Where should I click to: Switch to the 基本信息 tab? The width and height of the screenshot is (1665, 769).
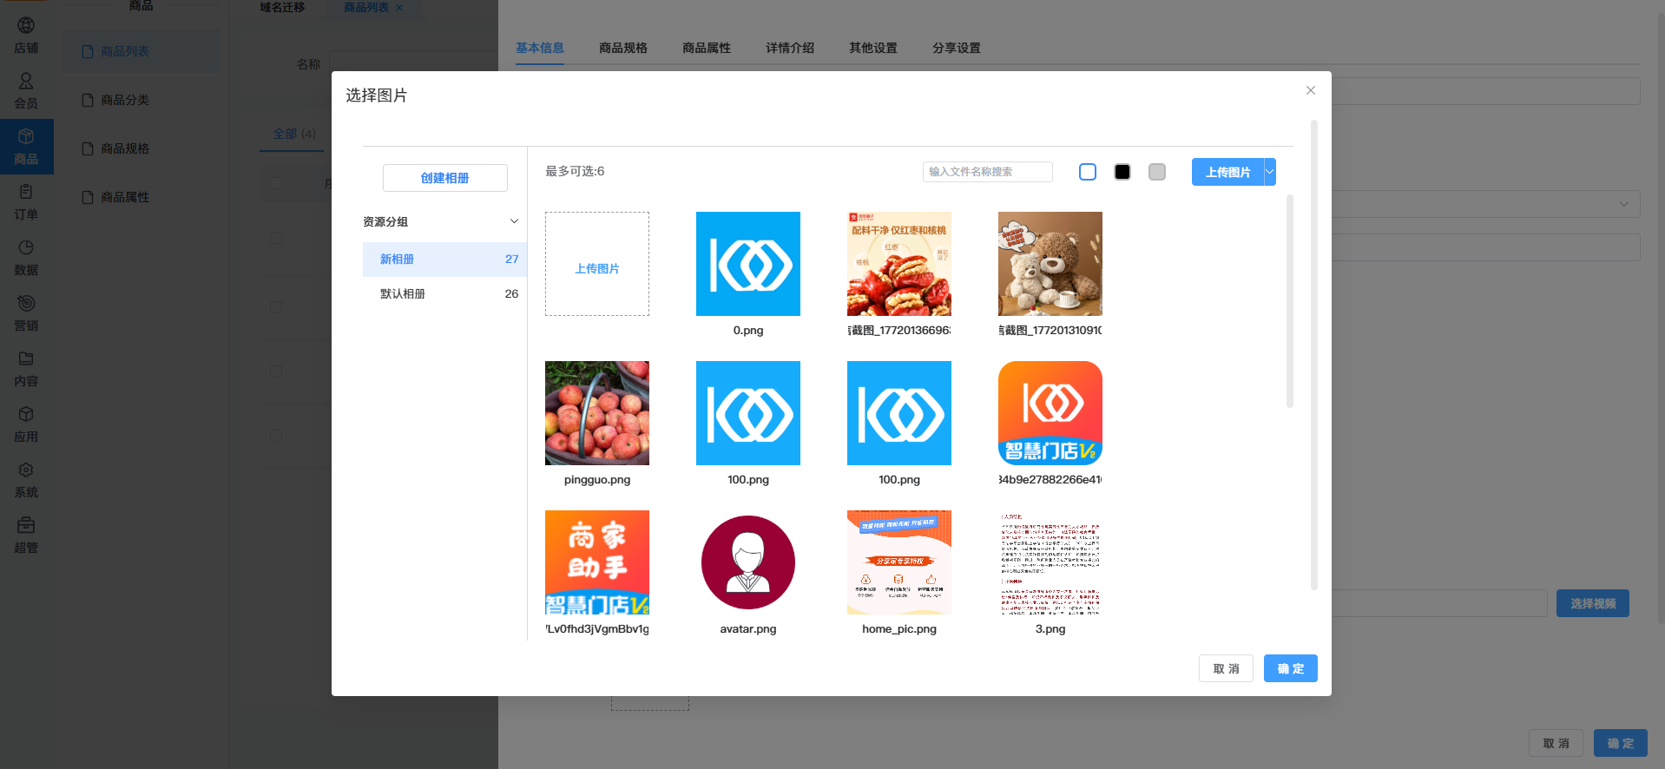[540, 48]
